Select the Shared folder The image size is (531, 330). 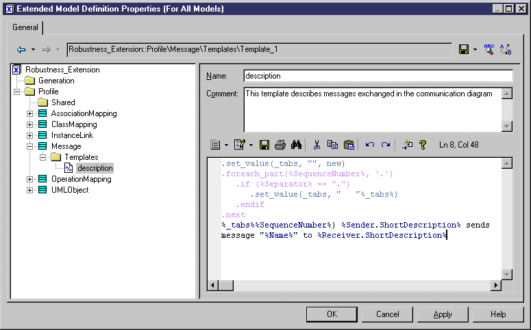(x=63, y=102)
